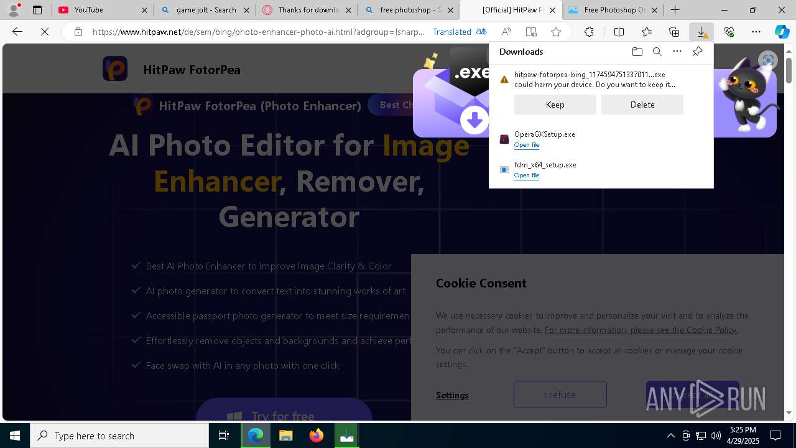Keep the hitpaw-fotorpea download
796x448 pixels.
[555, 105]
